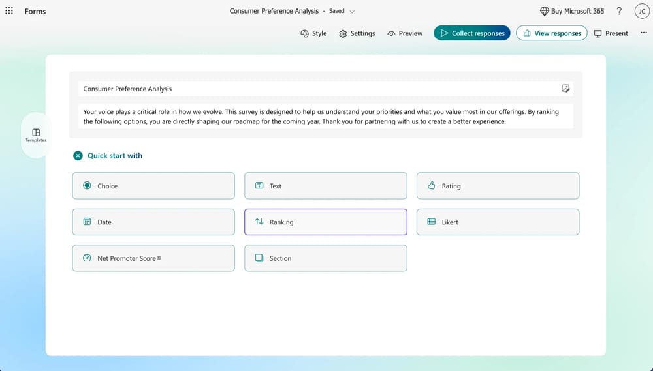Open the app launcher waffle icon

click(9, 11)
